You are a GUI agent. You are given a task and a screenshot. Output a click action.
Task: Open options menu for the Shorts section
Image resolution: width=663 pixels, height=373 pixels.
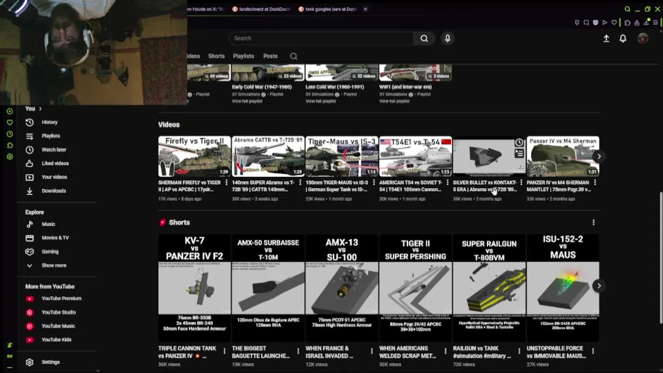coord(594,222)
